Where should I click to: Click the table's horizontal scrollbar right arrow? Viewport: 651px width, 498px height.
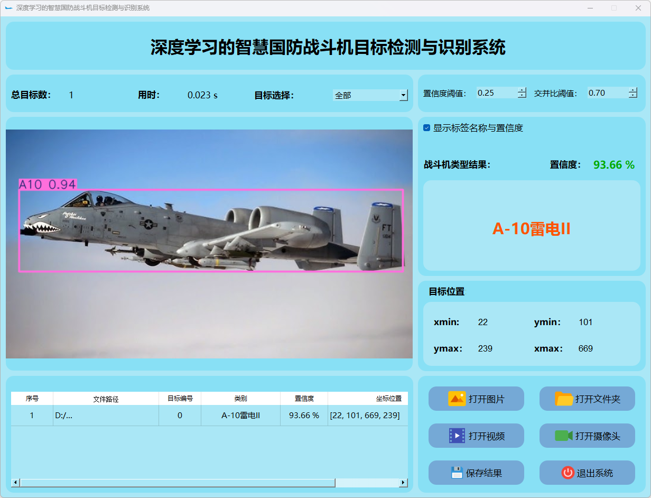pyautogui.click(x=404, y=483)
